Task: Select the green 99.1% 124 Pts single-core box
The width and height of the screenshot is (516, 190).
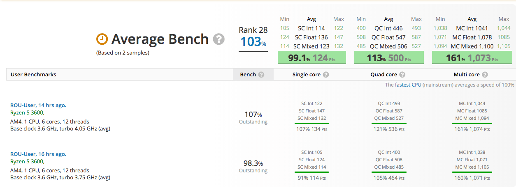Action: click(x=312, y=58)
